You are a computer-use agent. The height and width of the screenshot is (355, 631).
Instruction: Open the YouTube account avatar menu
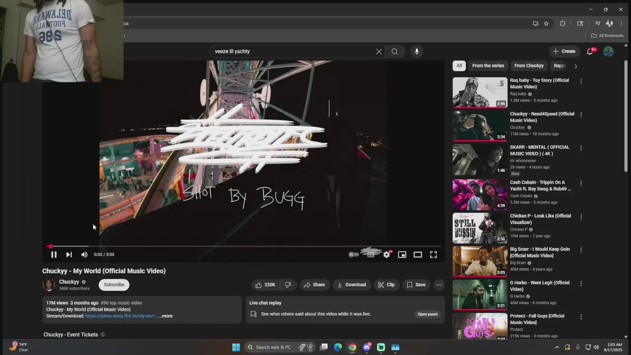point(608,51)
